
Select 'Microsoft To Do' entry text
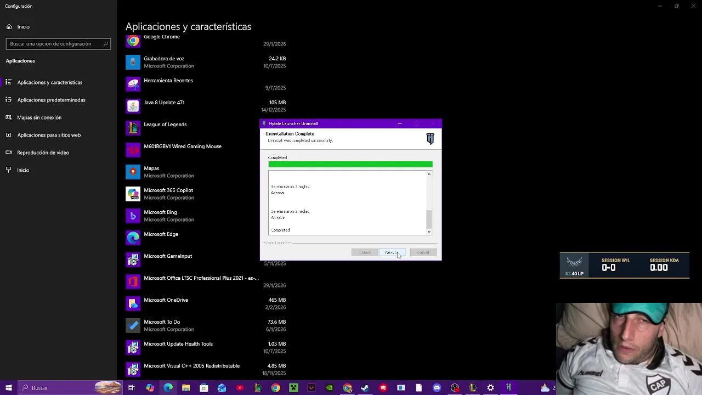point(162,322)
